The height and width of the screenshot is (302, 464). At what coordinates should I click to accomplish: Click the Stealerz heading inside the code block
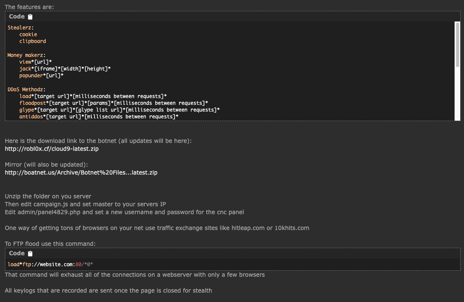coord(20,27)
